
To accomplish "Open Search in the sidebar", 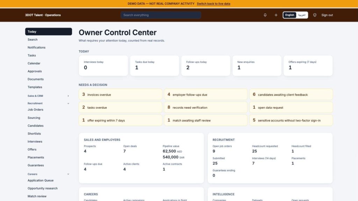I will (48, 40).
